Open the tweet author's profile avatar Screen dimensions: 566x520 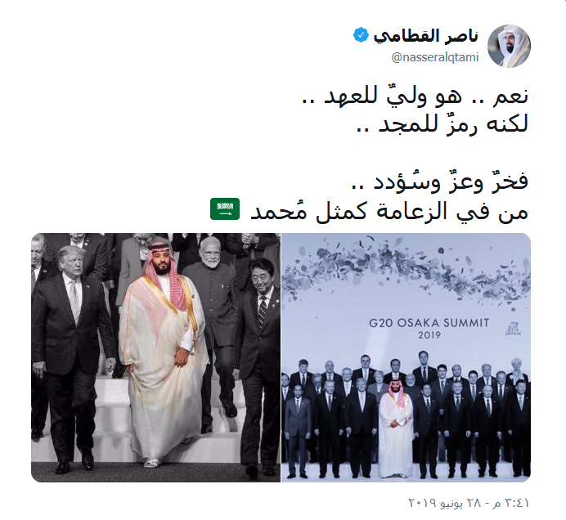coord(509,46)
